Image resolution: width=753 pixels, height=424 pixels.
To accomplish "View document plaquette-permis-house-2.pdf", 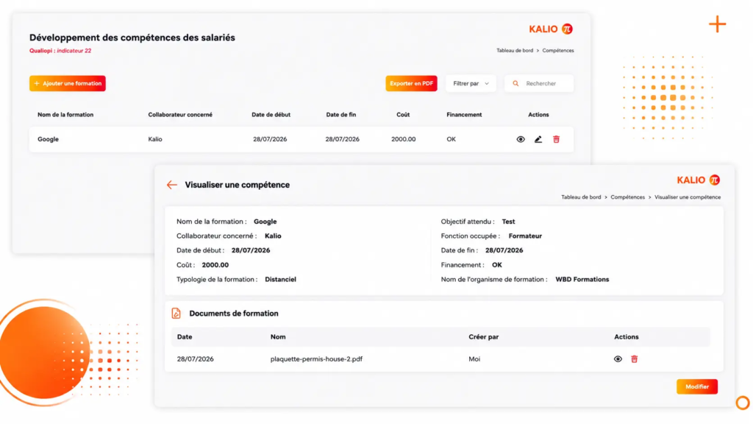I will click(x=618, y=359).
